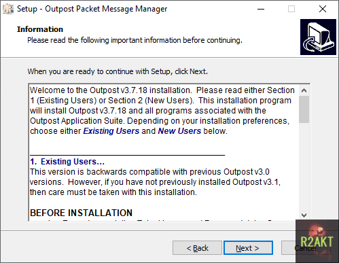Click the Information page heading
Viewport: 339px width, 263px height.
(40, 29)
